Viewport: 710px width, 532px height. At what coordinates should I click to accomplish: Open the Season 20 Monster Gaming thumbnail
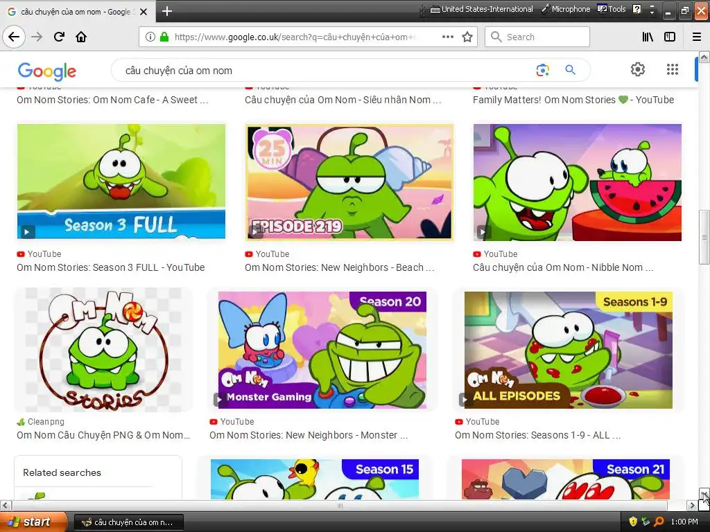(322, 350)
